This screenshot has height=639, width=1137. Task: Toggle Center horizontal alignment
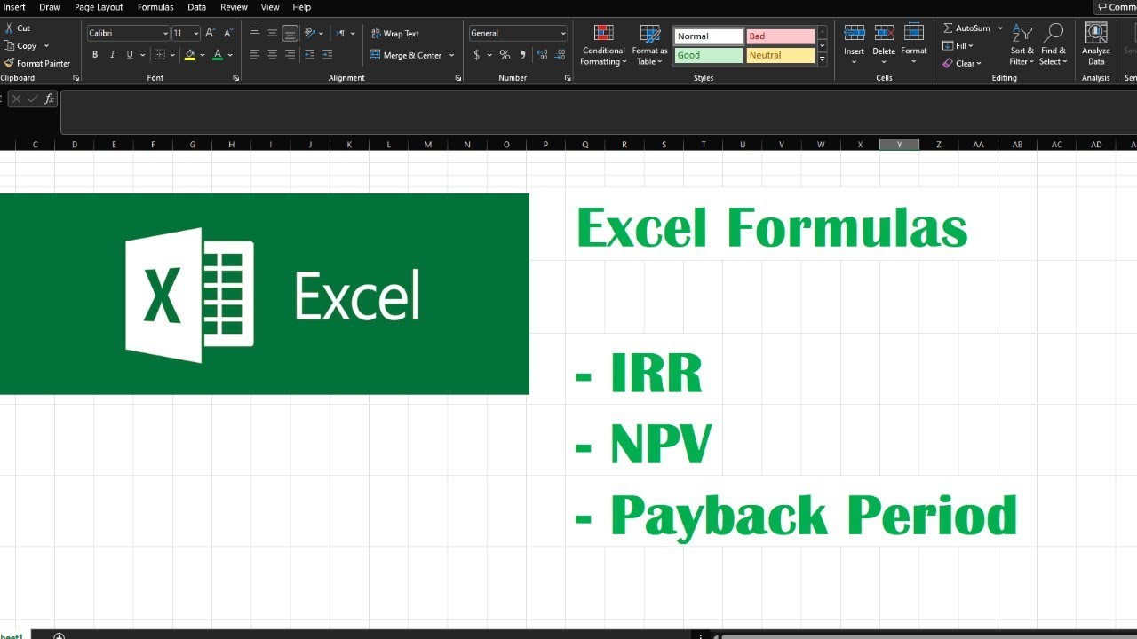[272, 55]
